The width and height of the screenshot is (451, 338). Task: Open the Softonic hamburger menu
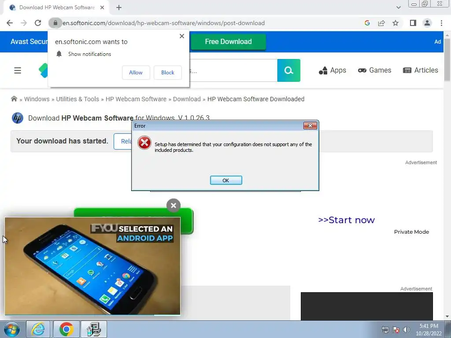tap(18, 70)
